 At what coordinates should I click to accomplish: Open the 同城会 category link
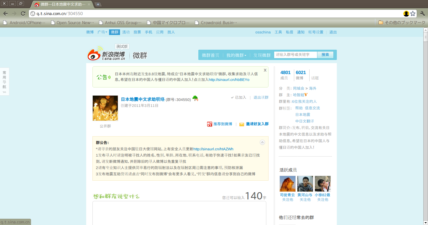tap(299, 88)
